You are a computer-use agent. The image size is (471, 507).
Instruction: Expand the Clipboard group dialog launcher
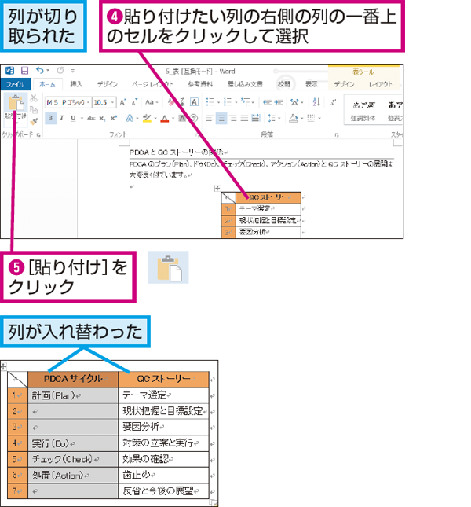click(x=38, y=135)
